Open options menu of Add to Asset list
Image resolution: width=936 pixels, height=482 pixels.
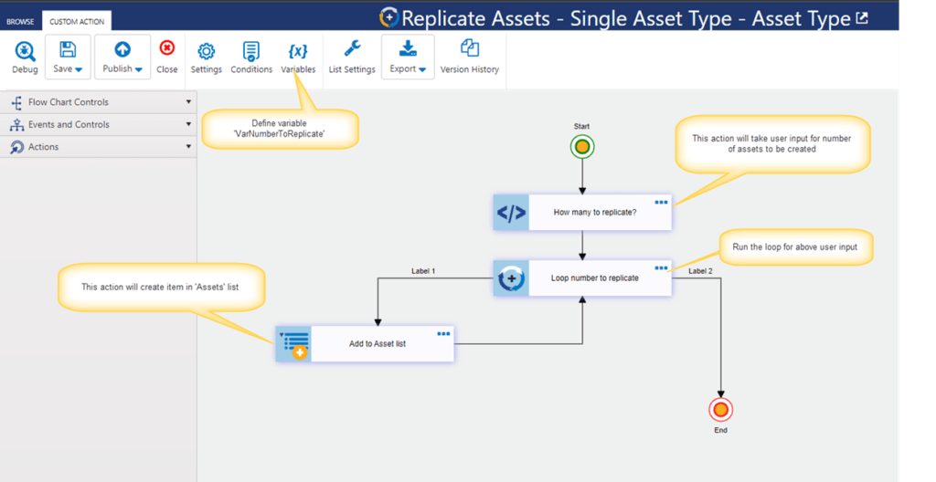[443, 333]
